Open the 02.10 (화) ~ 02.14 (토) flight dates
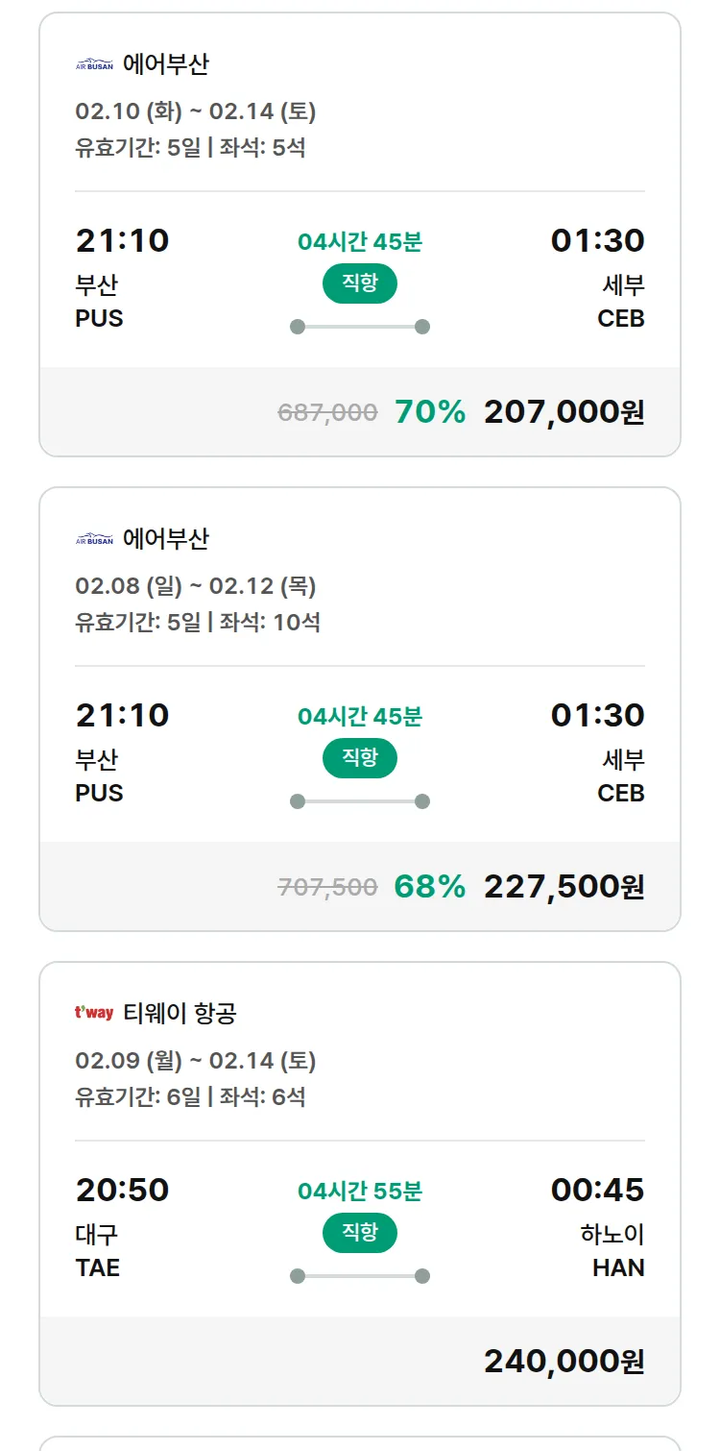The image size is (720, 1451). [x=196, y=111]
